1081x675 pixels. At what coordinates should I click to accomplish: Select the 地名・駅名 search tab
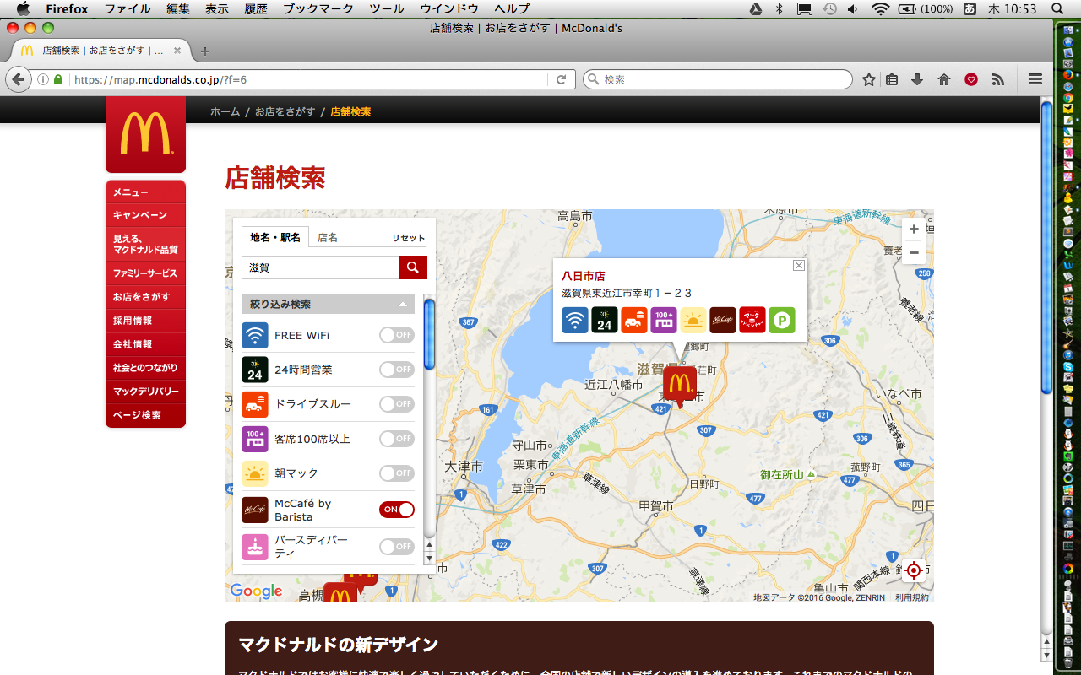click(x=275, y=237)
